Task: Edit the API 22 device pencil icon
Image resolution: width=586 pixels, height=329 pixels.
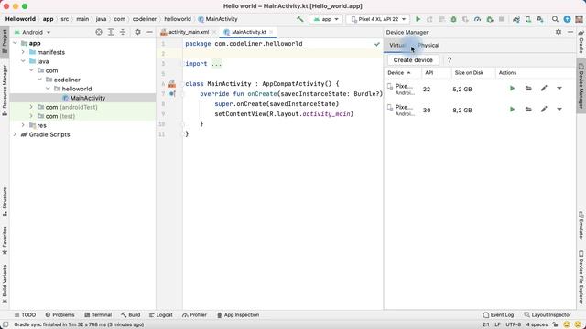Action: tap(544, 89)
